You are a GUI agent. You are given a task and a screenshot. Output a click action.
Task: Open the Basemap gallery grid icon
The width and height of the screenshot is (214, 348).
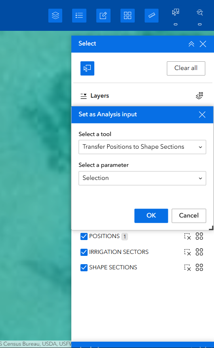[x=128, y=15]
